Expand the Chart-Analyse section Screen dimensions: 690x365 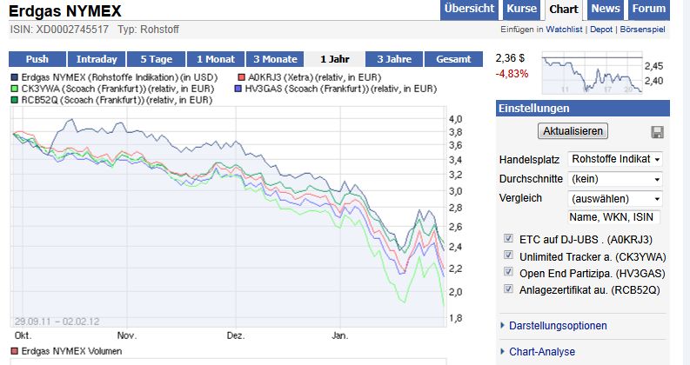[542, 352]
